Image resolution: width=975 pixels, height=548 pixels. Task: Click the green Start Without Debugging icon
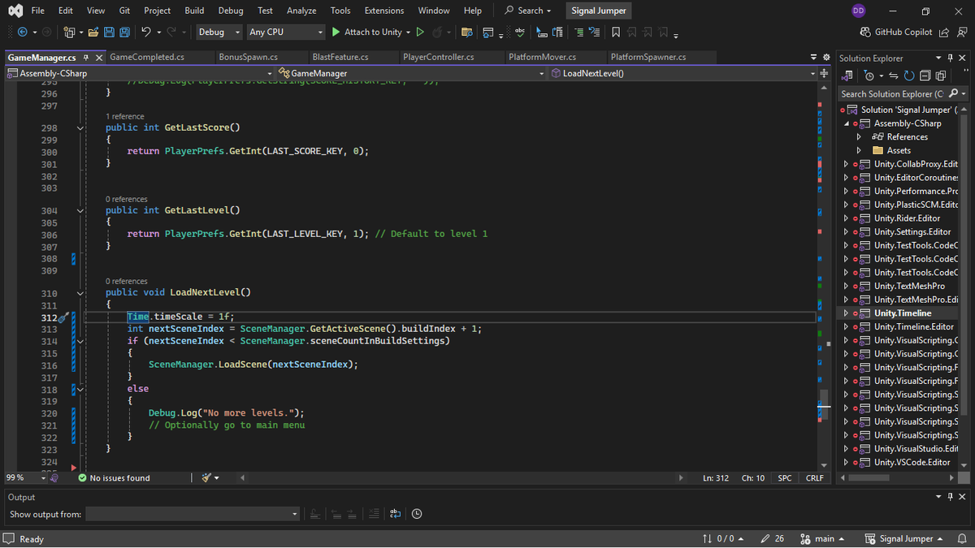coord(420,32)
